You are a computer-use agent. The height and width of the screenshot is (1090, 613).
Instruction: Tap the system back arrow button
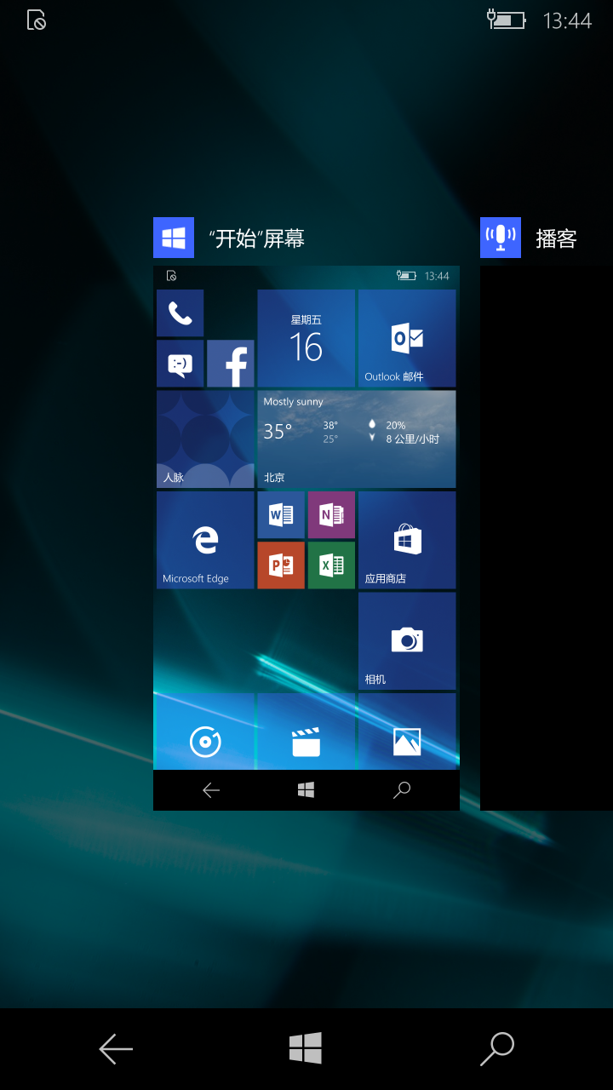116,1049
